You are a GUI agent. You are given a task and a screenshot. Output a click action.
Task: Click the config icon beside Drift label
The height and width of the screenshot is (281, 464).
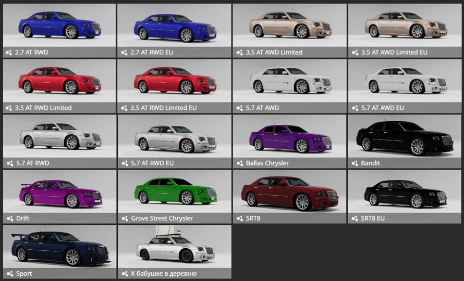[8, 219]
